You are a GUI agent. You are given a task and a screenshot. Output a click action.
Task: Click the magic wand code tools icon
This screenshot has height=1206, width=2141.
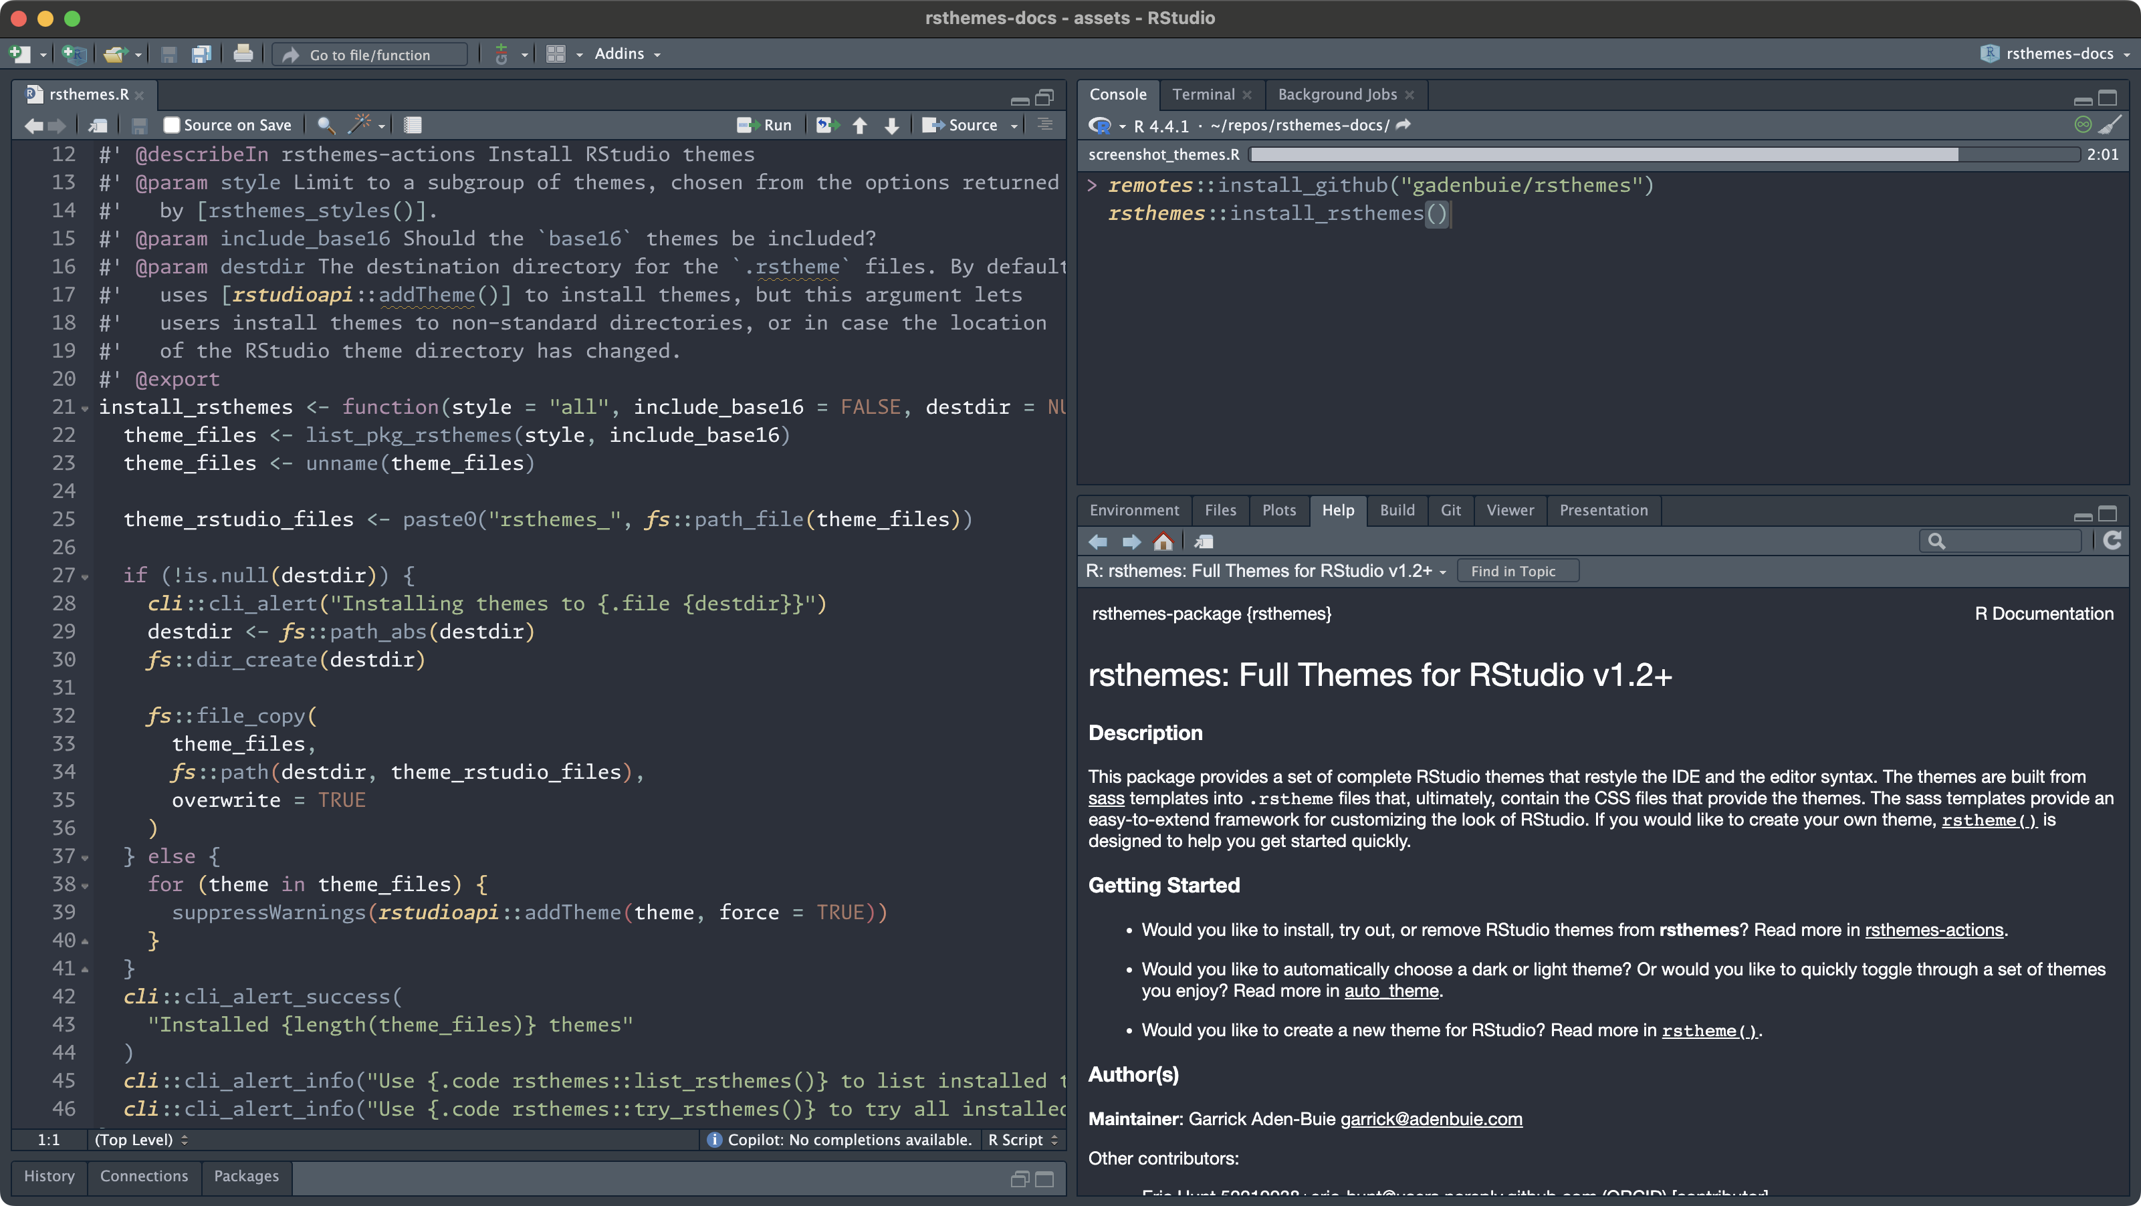[360, 124]
